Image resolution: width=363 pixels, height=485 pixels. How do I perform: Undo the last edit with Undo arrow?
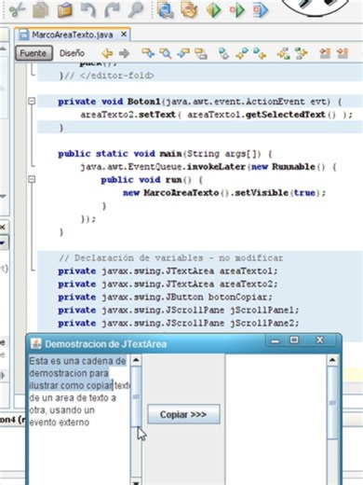(x=88, y=9)
